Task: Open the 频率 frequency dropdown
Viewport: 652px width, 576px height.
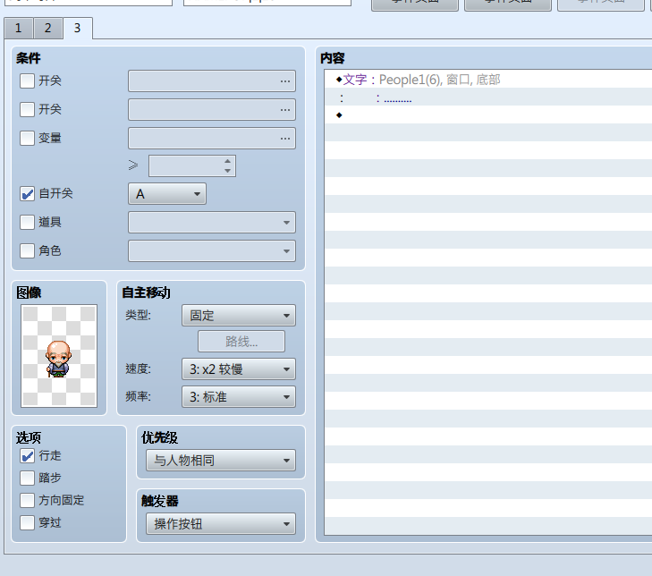Action: (239, 397)
